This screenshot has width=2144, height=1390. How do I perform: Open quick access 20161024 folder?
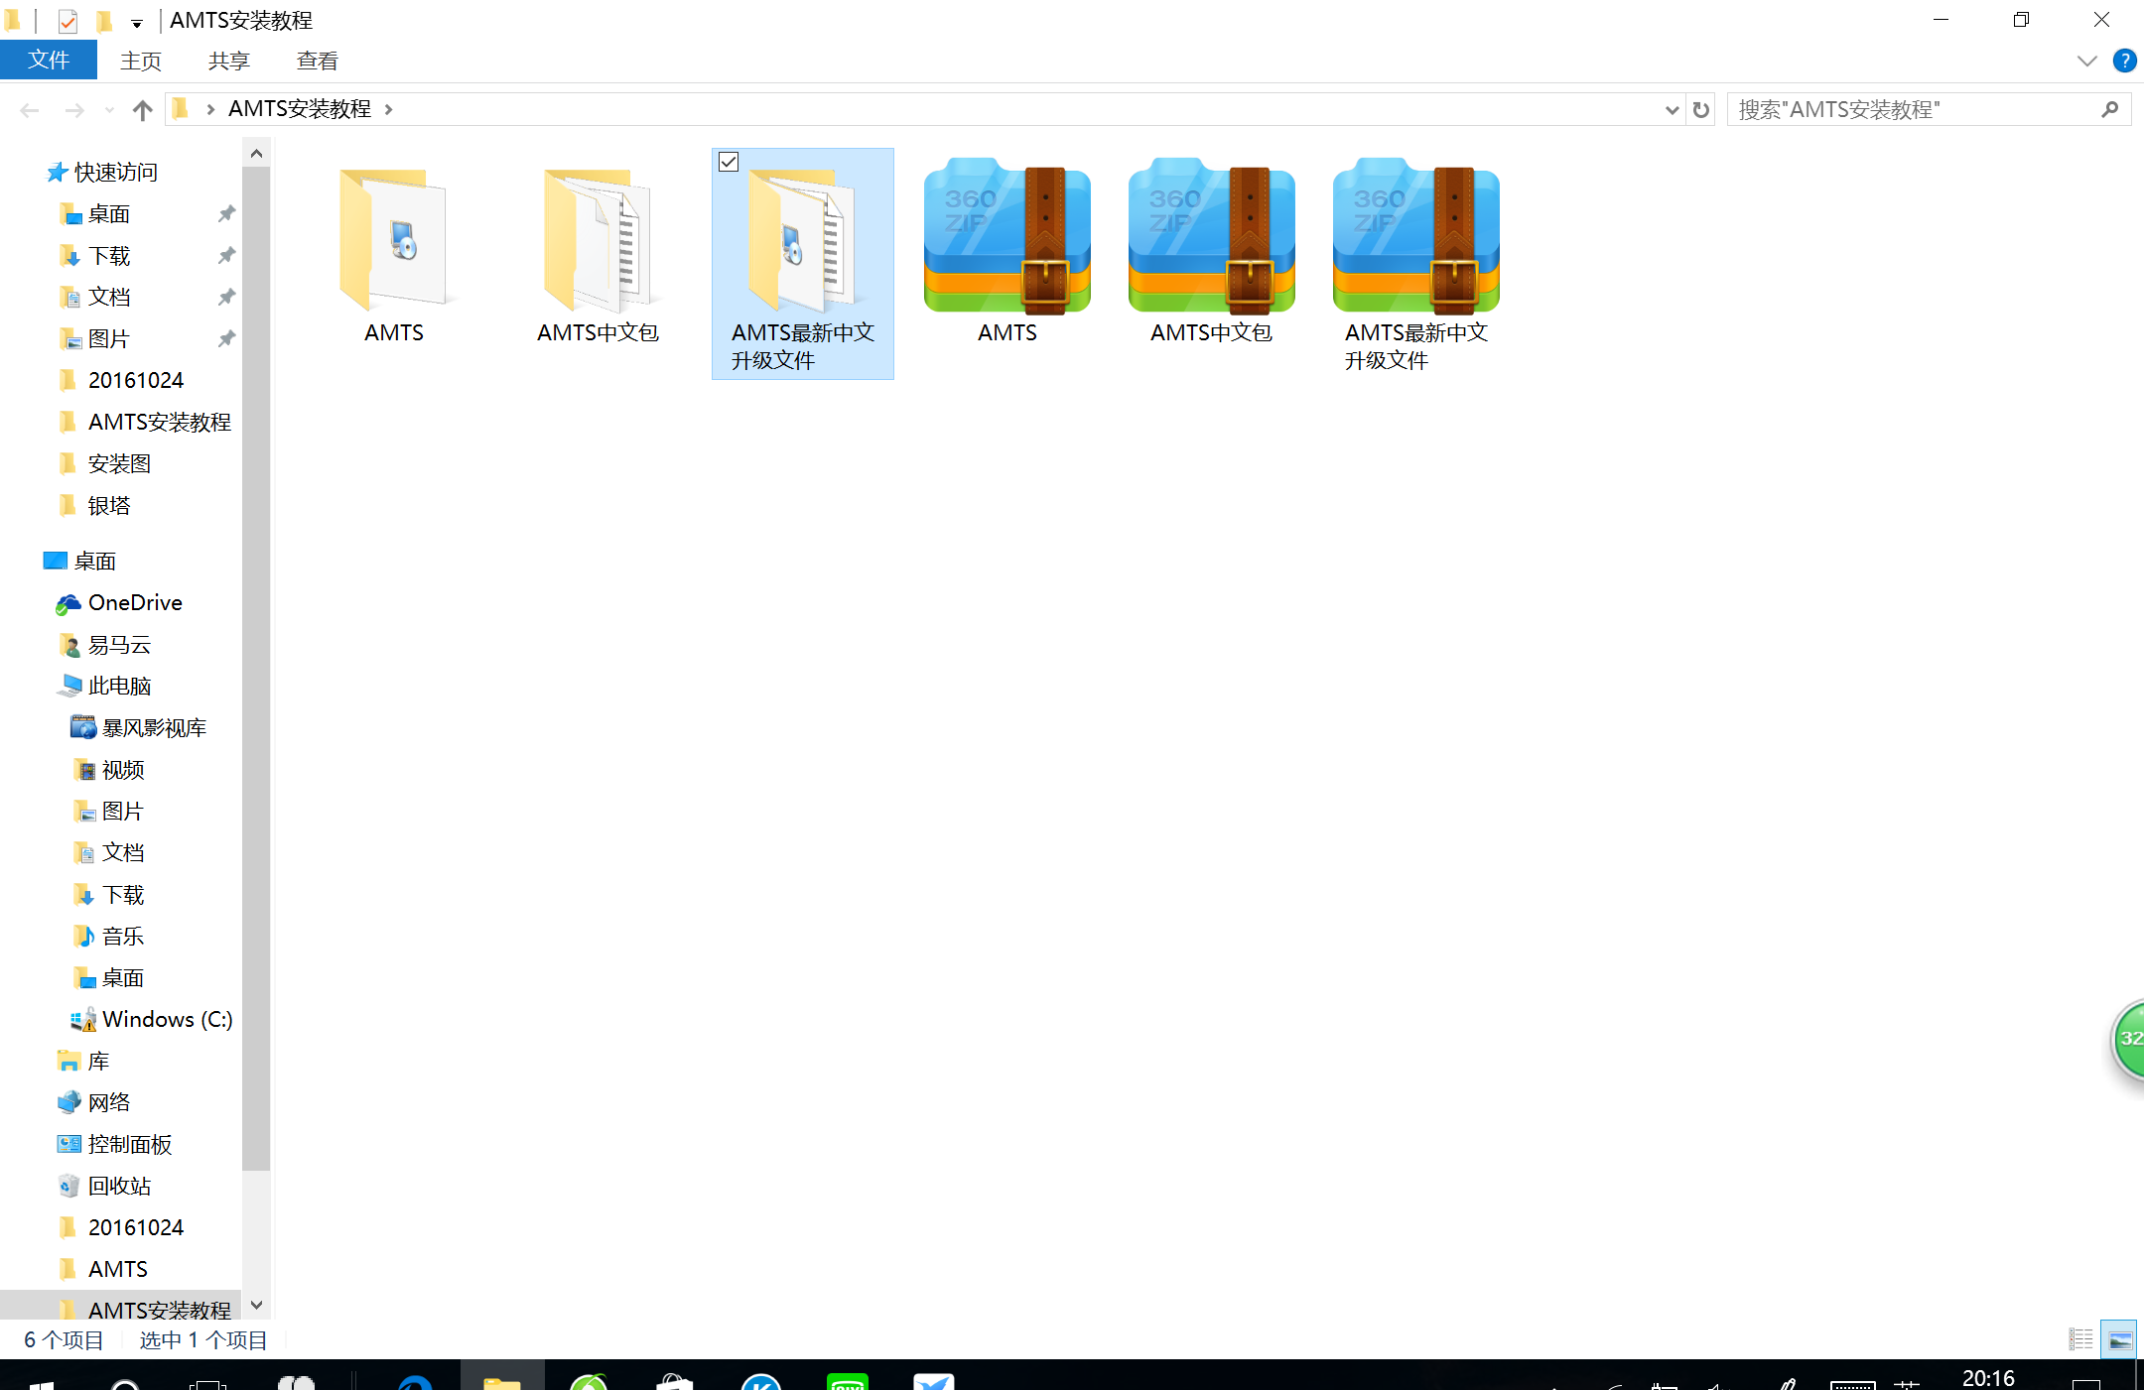click(x=122, y=381)
